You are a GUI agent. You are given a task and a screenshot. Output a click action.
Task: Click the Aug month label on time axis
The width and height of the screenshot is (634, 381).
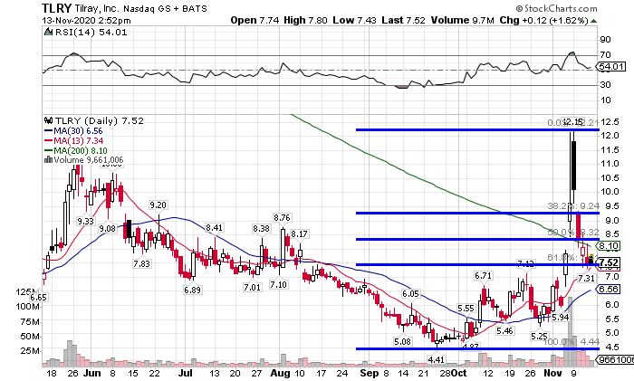tap(280, 373)
